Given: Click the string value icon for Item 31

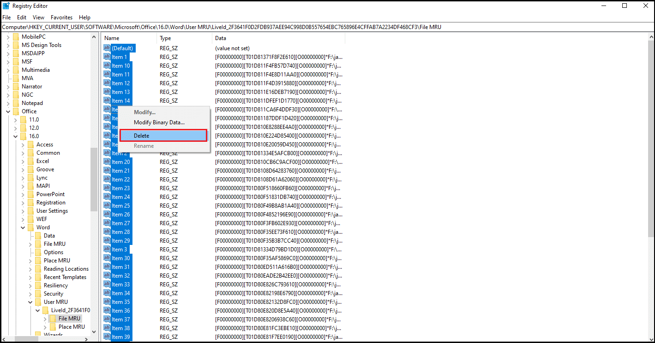Looking at the screenshot, I should (x=107, y=267).
